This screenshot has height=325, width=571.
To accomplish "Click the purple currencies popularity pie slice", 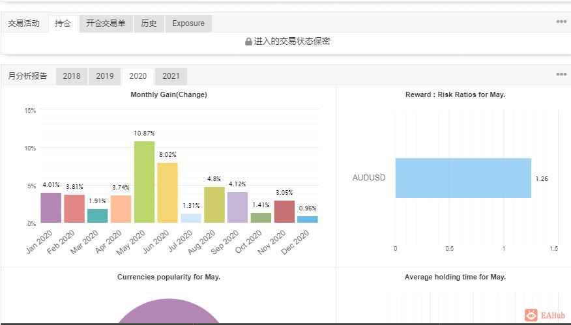I will (x=169, y=311).
